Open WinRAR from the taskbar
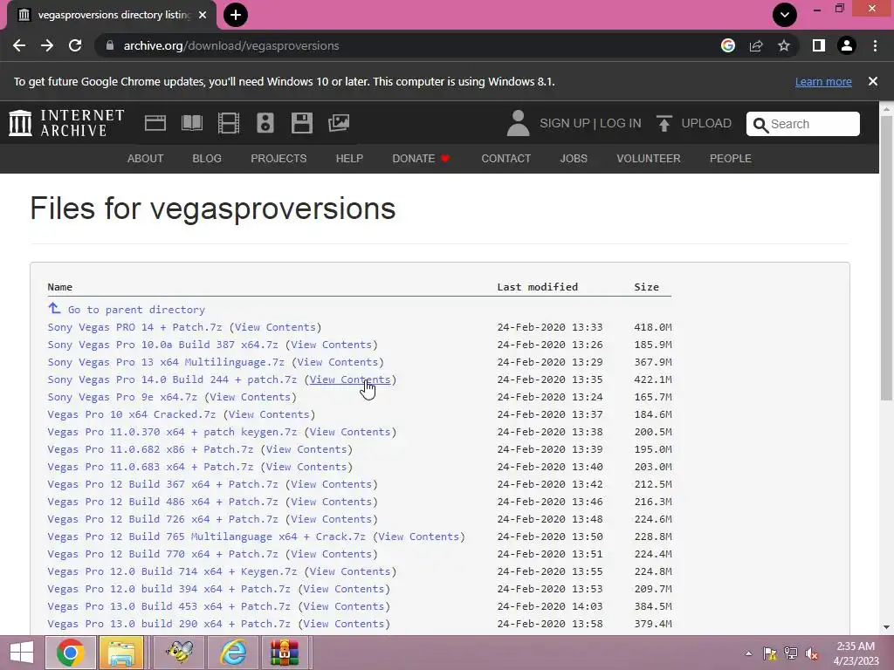The width and height of the screenshot is (894, 670). (x=284, y=653)
